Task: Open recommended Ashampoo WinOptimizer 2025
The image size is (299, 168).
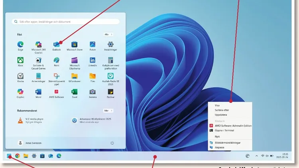Action: coord(92,121)
